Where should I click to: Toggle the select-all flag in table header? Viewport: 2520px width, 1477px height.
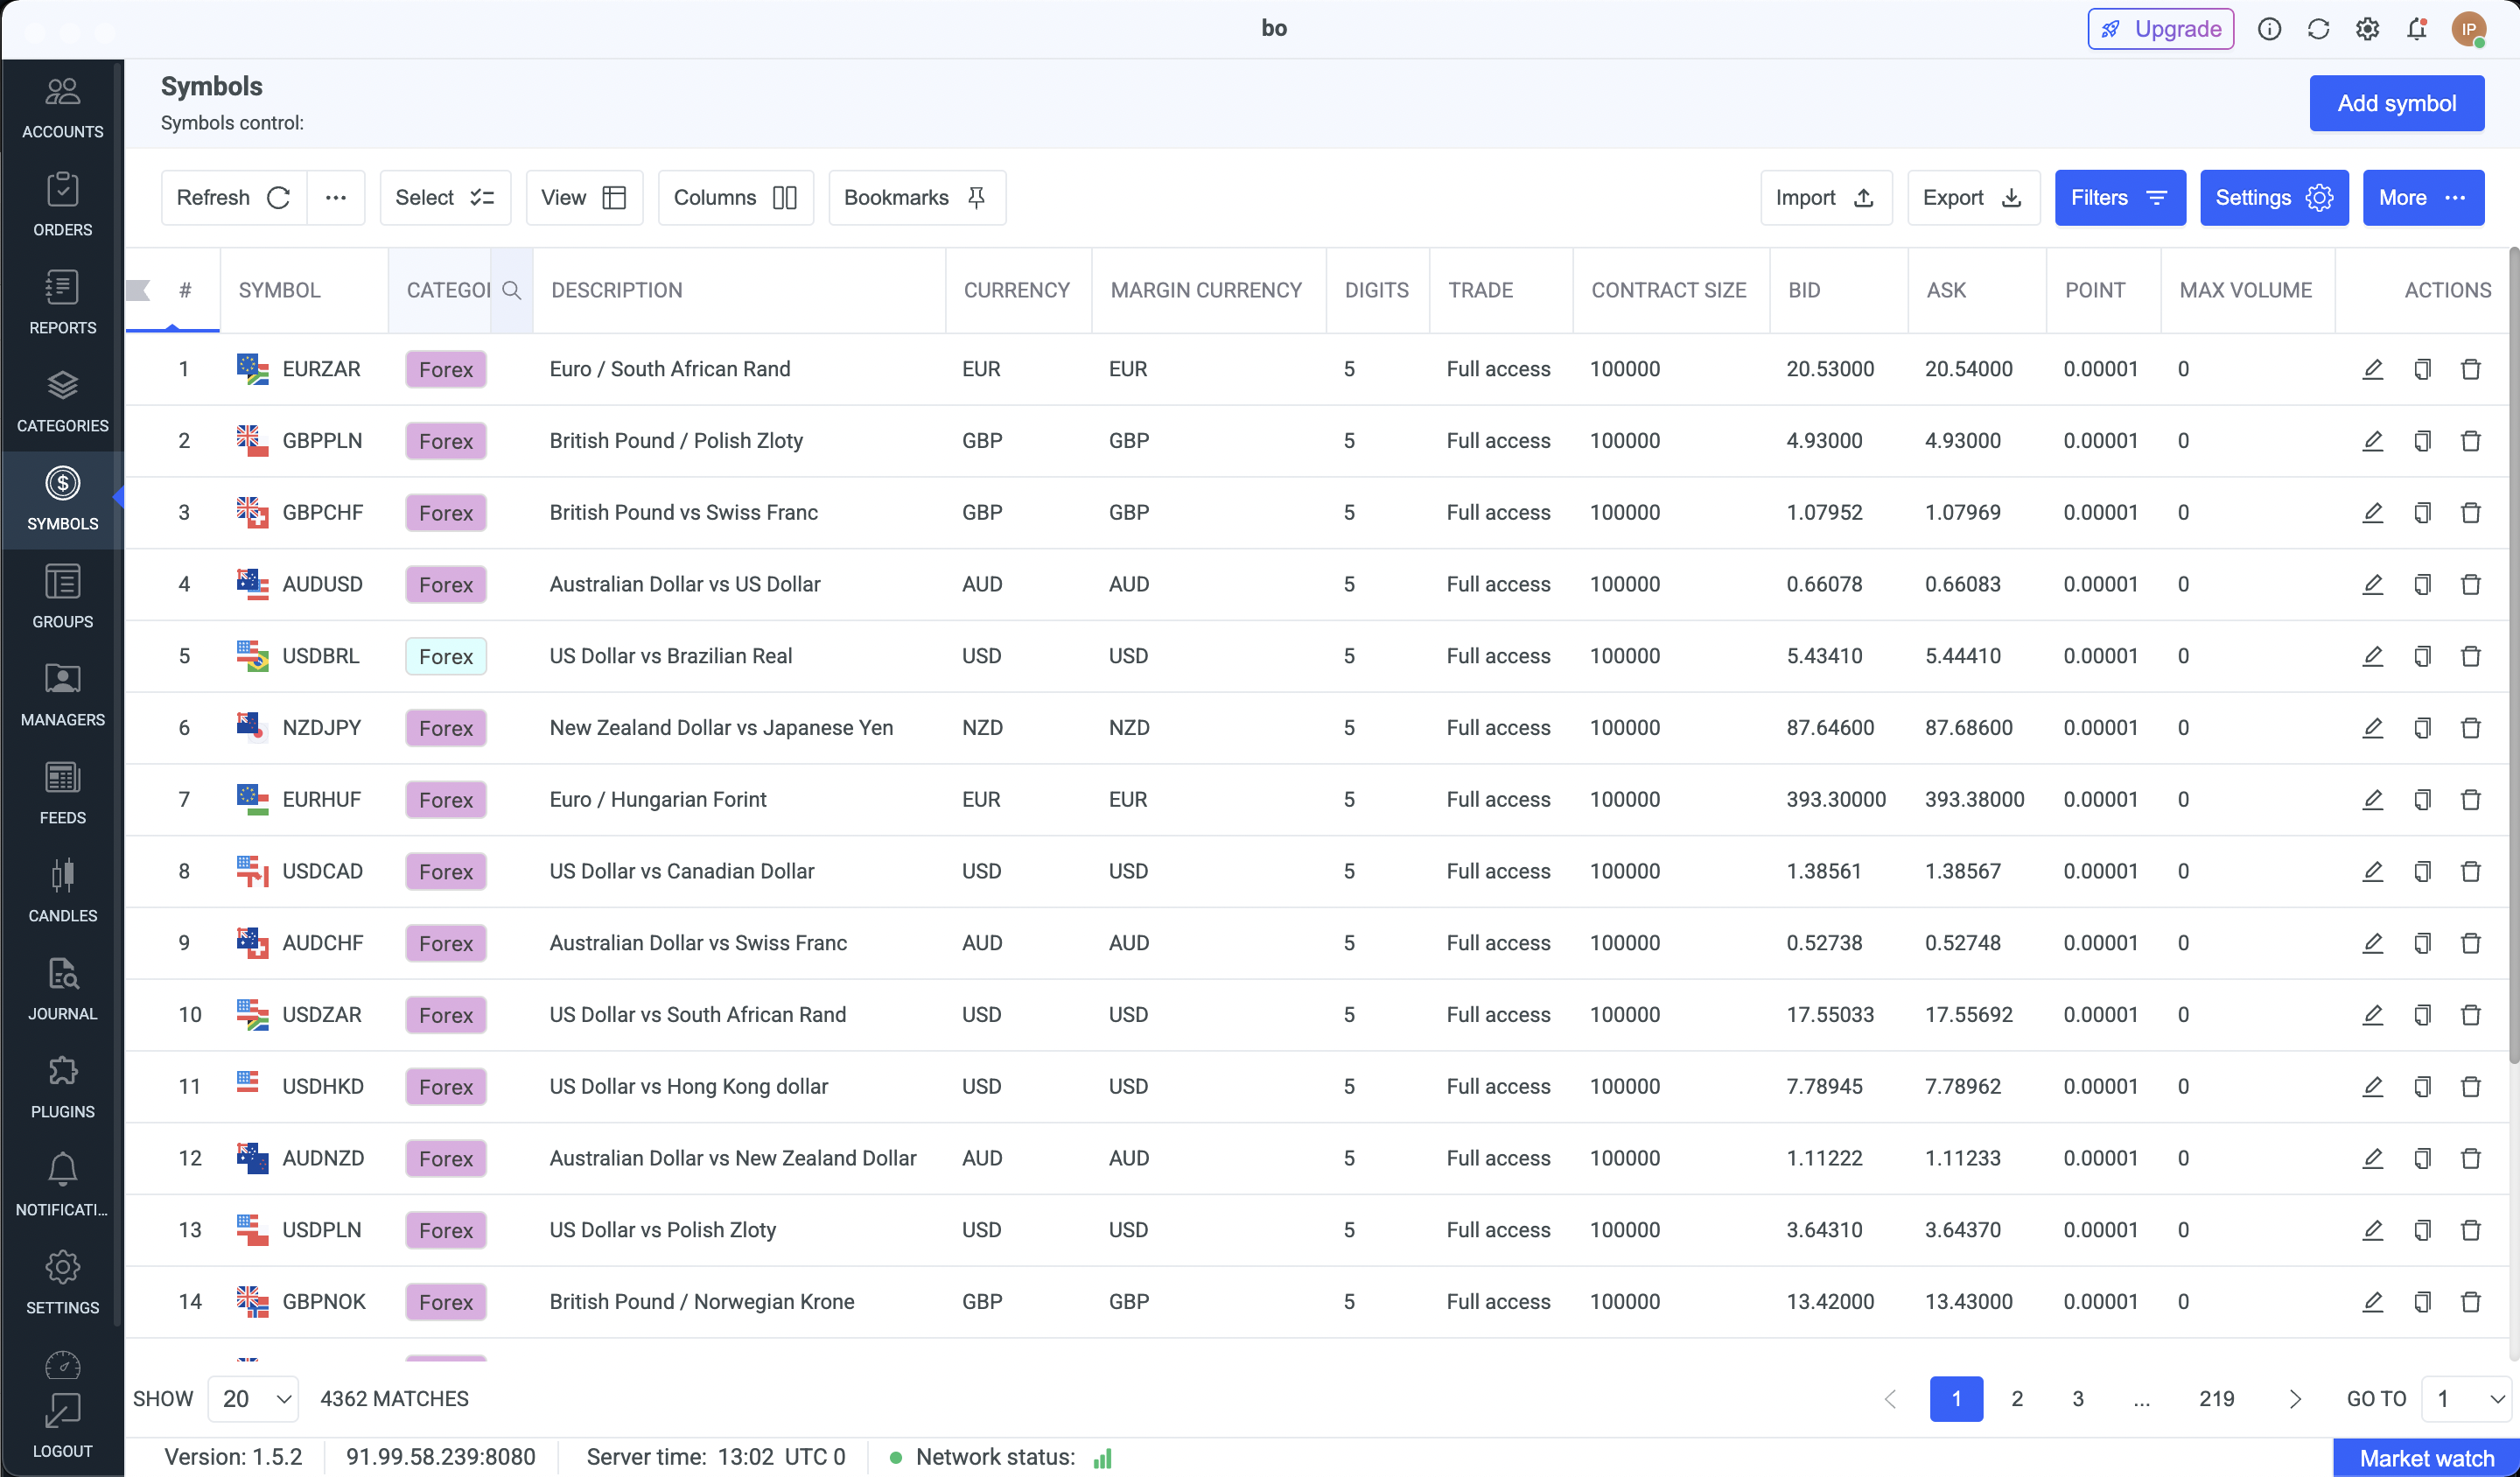(138, 290)
